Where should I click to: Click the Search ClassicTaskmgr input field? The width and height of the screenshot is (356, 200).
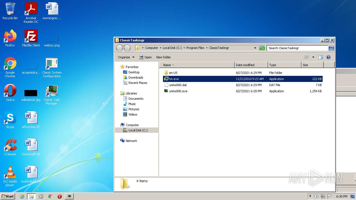point(297,48)
